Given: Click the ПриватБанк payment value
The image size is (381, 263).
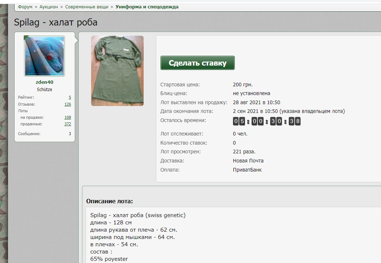Looking at the screenshot, I should pyautogui.click(x=247, y=170).
